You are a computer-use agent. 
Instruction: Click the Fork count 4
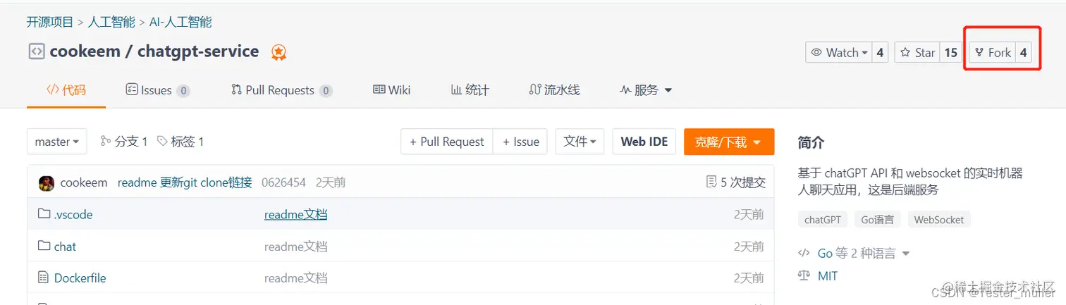pyautogui.click(x=1024, y=52)
